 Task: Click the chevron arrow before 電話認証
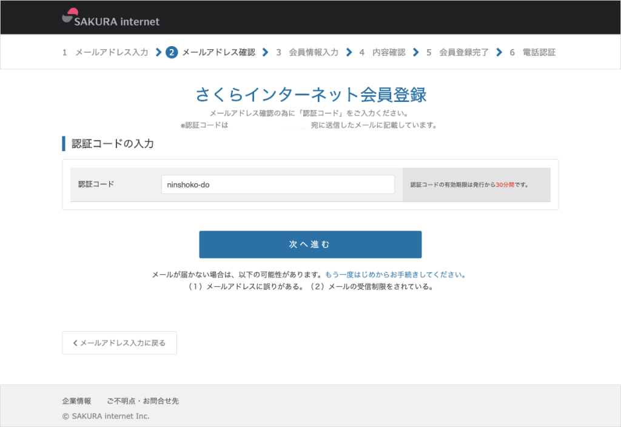pos(499,52)
